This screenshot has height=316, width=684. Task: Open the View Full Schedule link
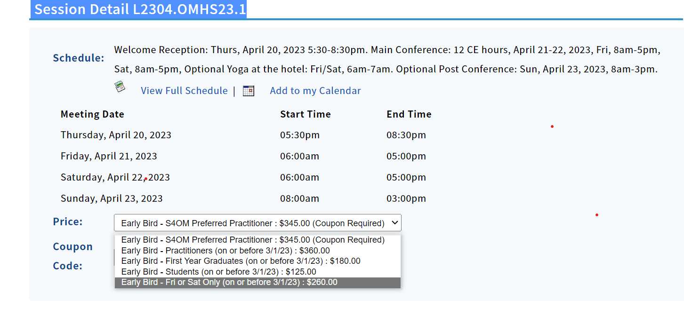184,91
